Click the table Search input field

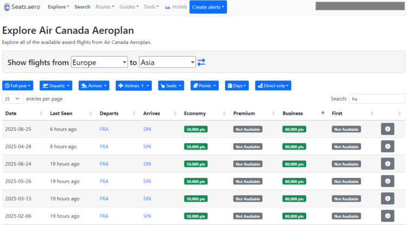(x=377, y=99)
